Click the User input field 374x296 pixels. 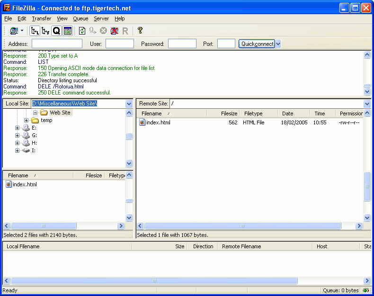(x=120, y=44)
